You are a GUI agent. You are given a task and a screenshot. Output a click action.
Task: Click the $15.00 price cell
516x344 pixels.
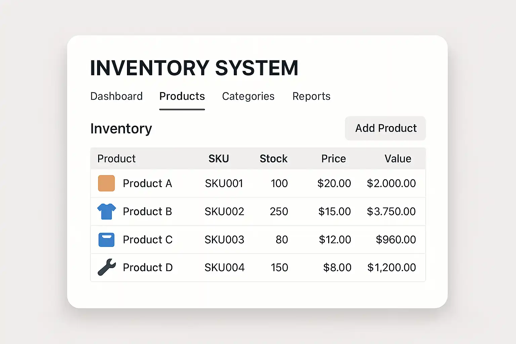(335, 212)
